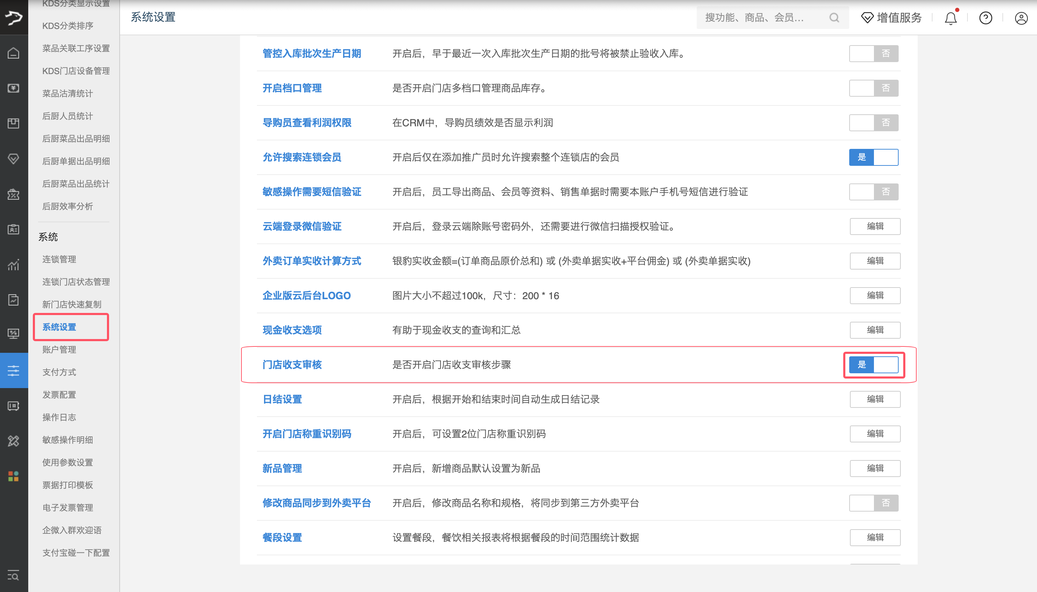Select the staff ID card icon
This screenshot has height=592, width=1037.
[13, 230]
